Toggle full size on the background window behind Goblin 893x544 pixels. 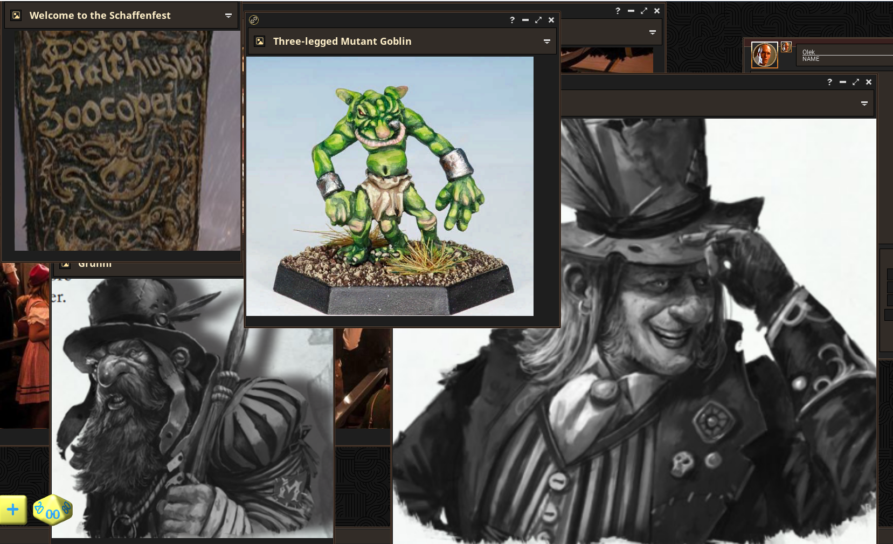click(x=643, y=11)
